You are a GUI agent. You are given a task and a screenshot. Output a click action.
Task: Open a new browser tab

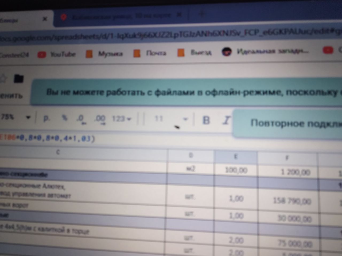pyautogui.click(x=202, y=14)
